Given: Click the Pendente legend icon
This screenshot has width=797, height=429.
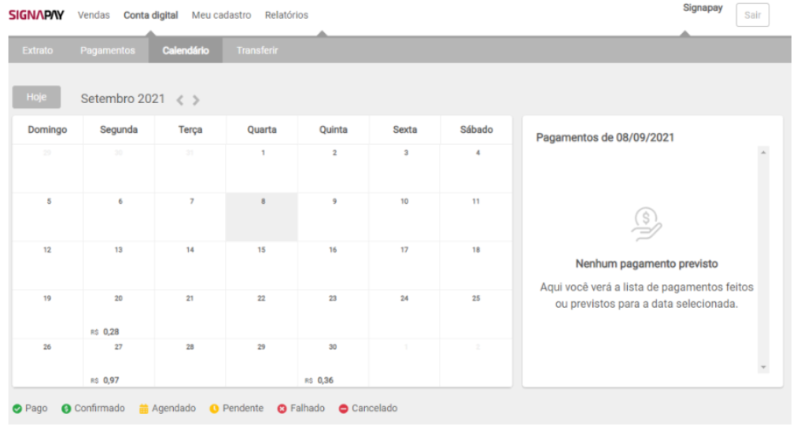Looking at the screenshot, I should pyautogui.click(x=214, y=409).
